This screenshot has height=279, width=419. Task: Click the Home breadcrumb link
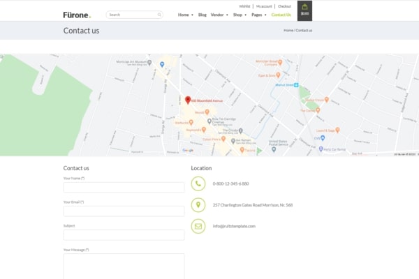click(x=288, y=31)
